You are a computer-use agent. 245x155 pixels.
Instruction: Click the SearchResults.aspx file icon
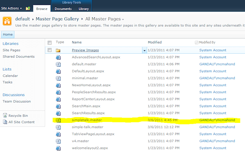click(x=58, y=113)
